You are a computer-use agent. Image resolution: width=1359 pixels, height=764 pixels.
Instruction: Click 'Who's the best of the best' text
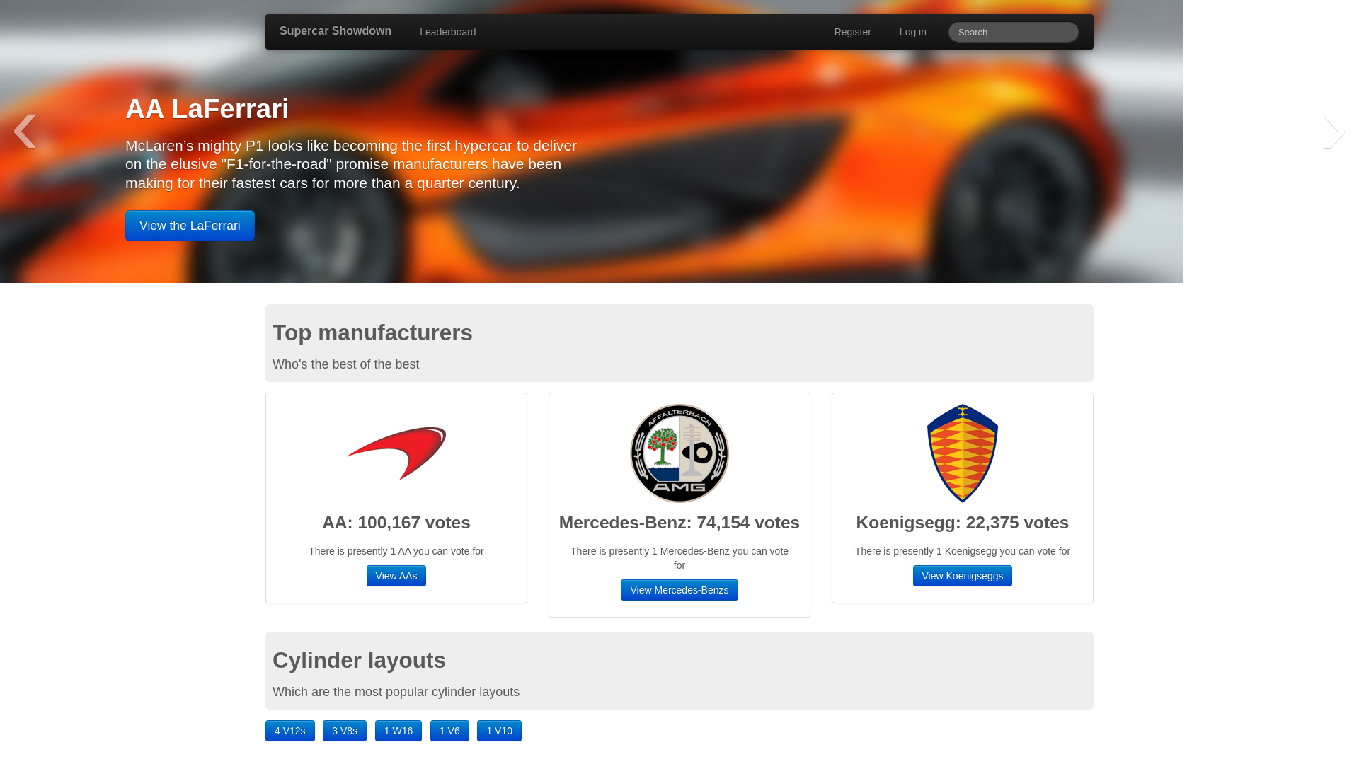point(346,364)
